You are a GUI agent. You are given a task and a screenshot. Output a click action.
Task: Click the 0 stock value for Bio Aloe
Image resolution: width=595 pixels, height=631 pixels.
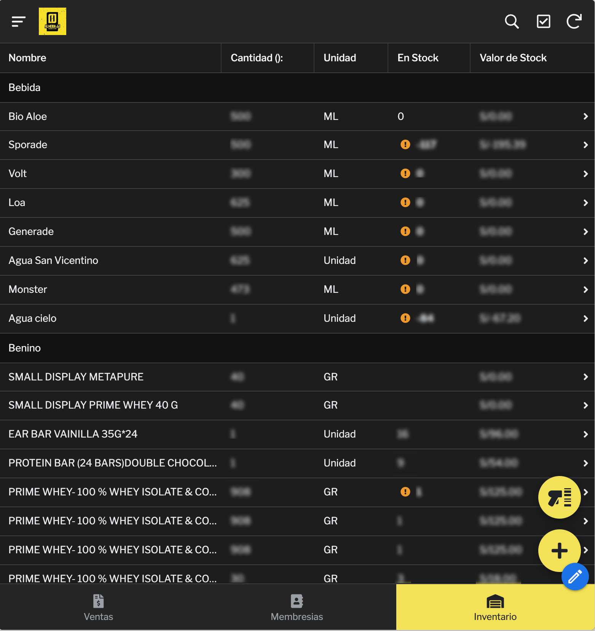coord(400,117)
